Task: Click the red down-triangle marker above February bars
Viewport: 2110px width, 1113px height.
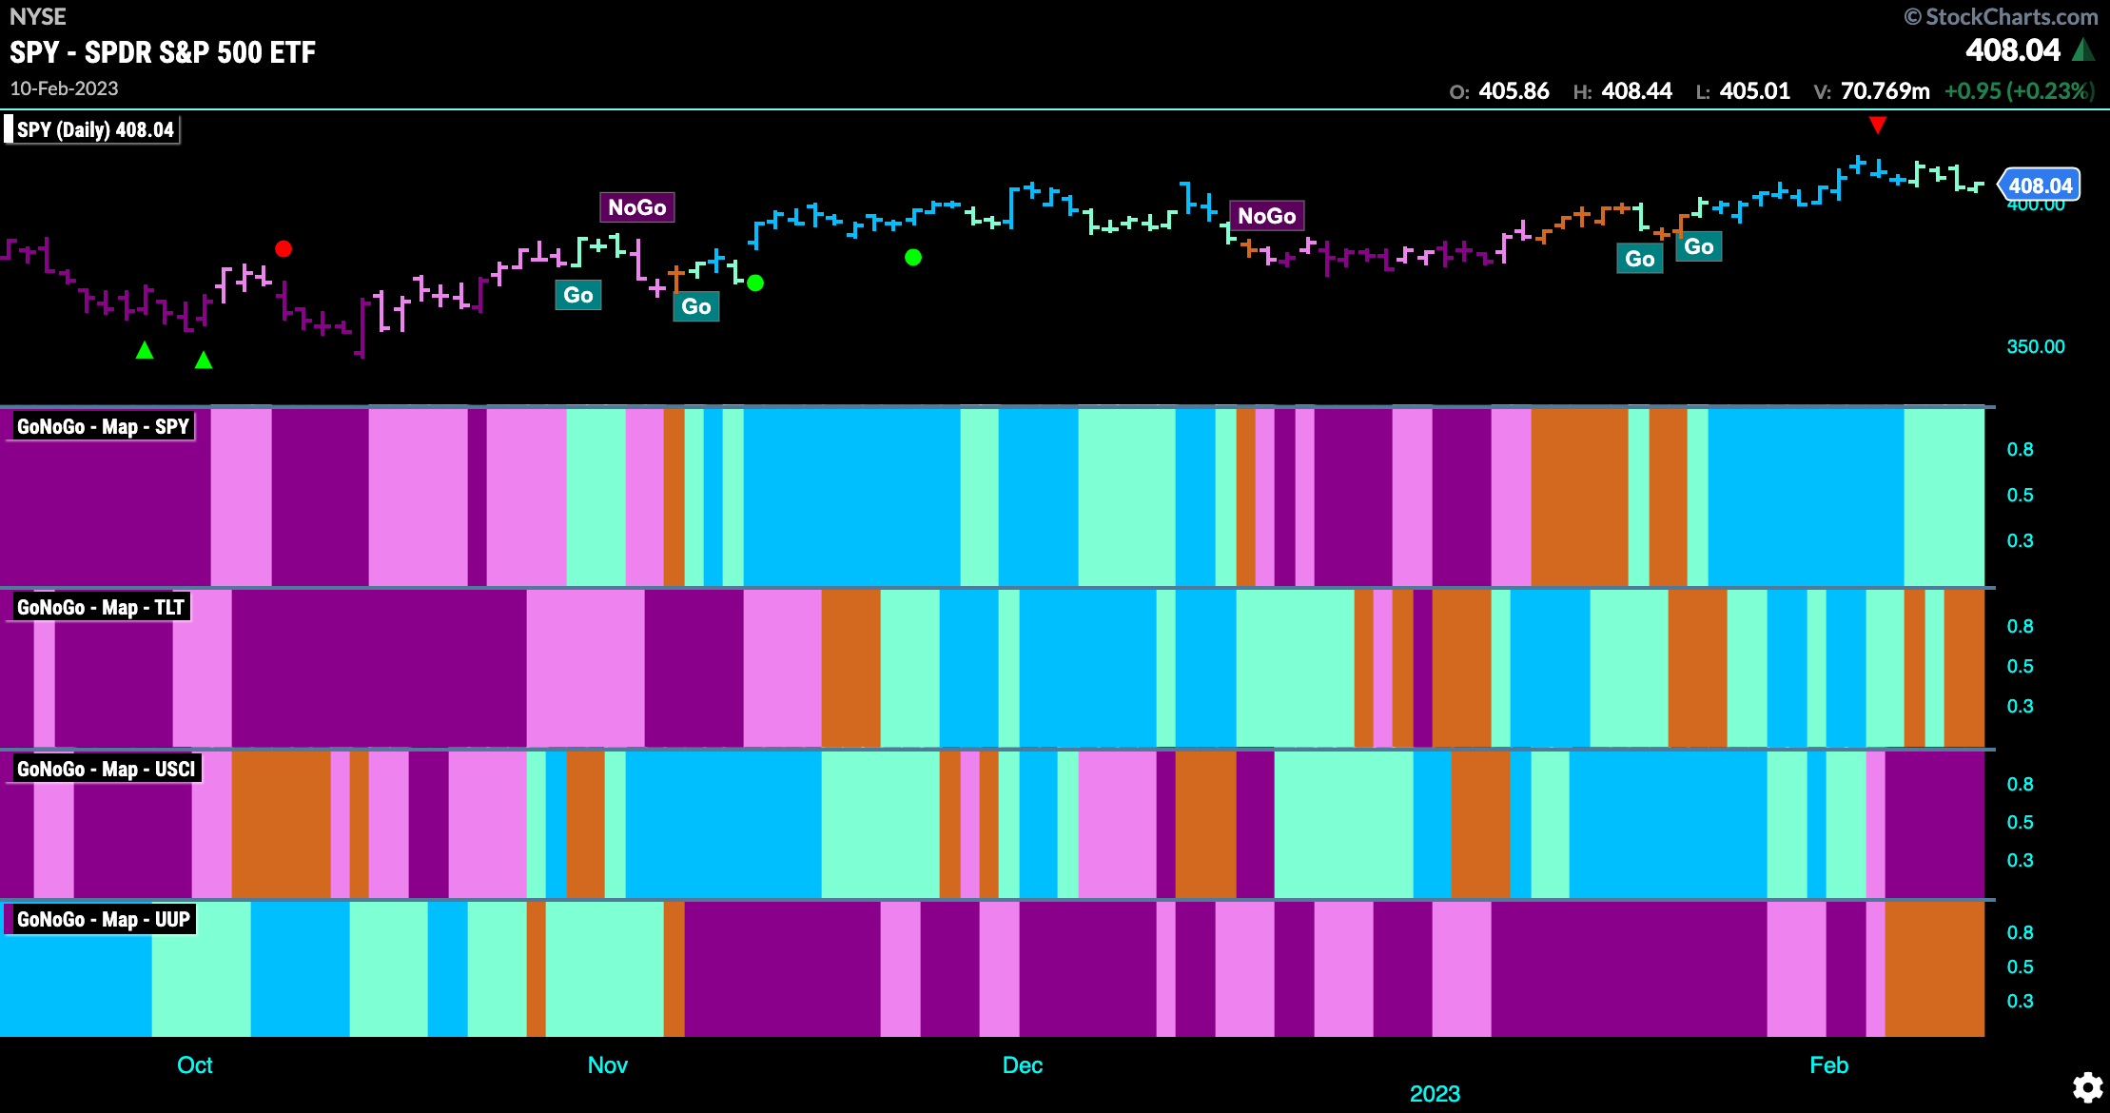Action: tap(1877, 125)
